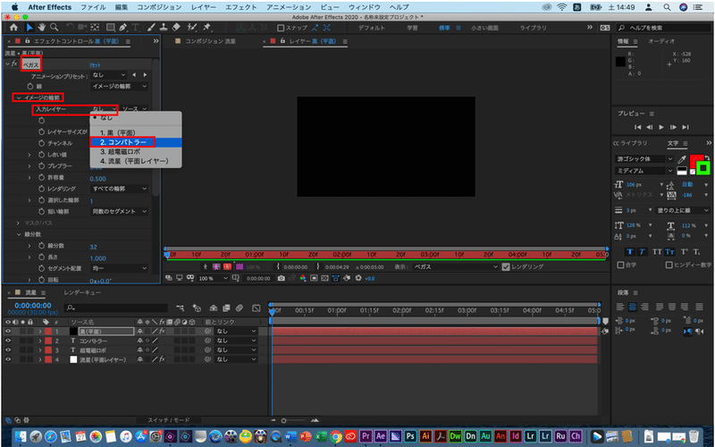Screen dimensions: 715x447
Task: Click the red fill color swatch
Action: pyautogui.click(x=695, y=161)
